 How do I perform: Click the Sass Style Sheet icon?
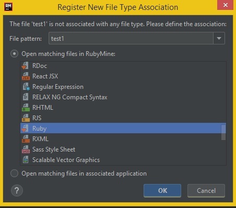click(x=26, y=149)
